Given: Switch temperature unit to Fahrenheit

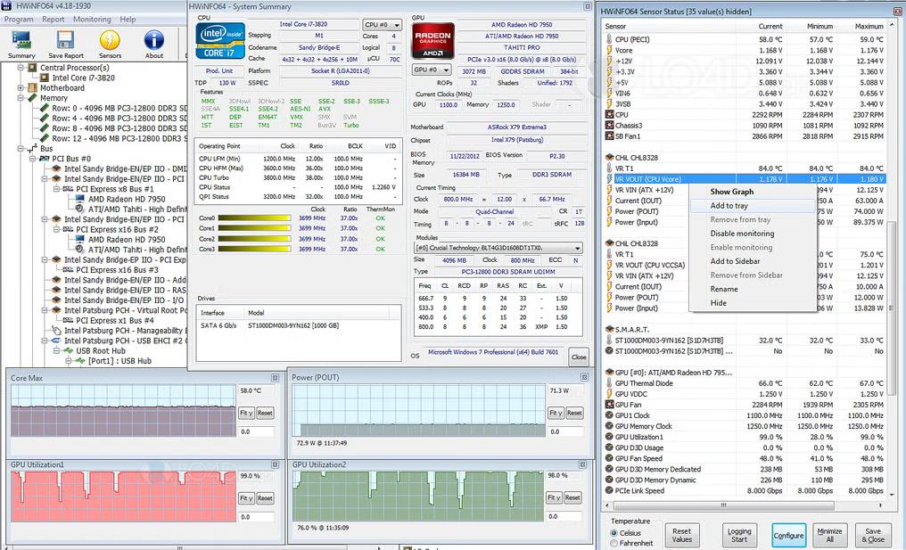Looking at the screenshot, I should coord(614,543).
